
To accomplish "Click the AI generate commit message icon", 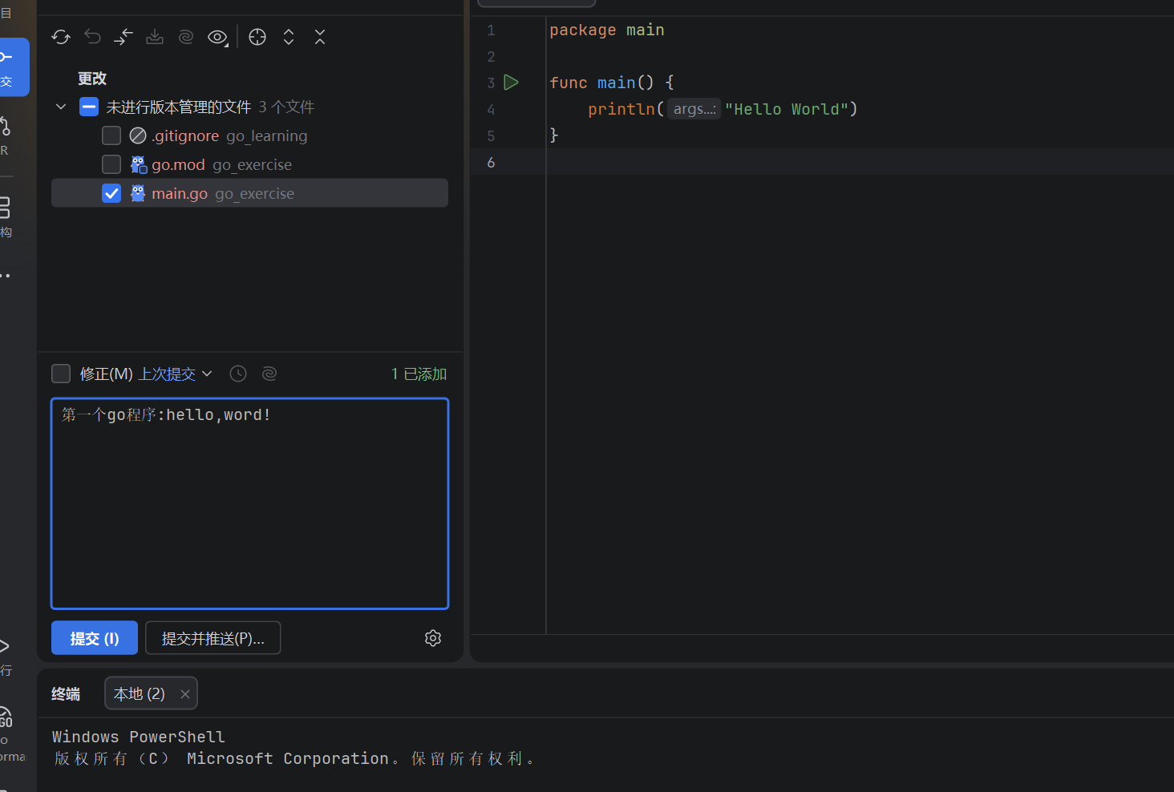I will [269, 374].
